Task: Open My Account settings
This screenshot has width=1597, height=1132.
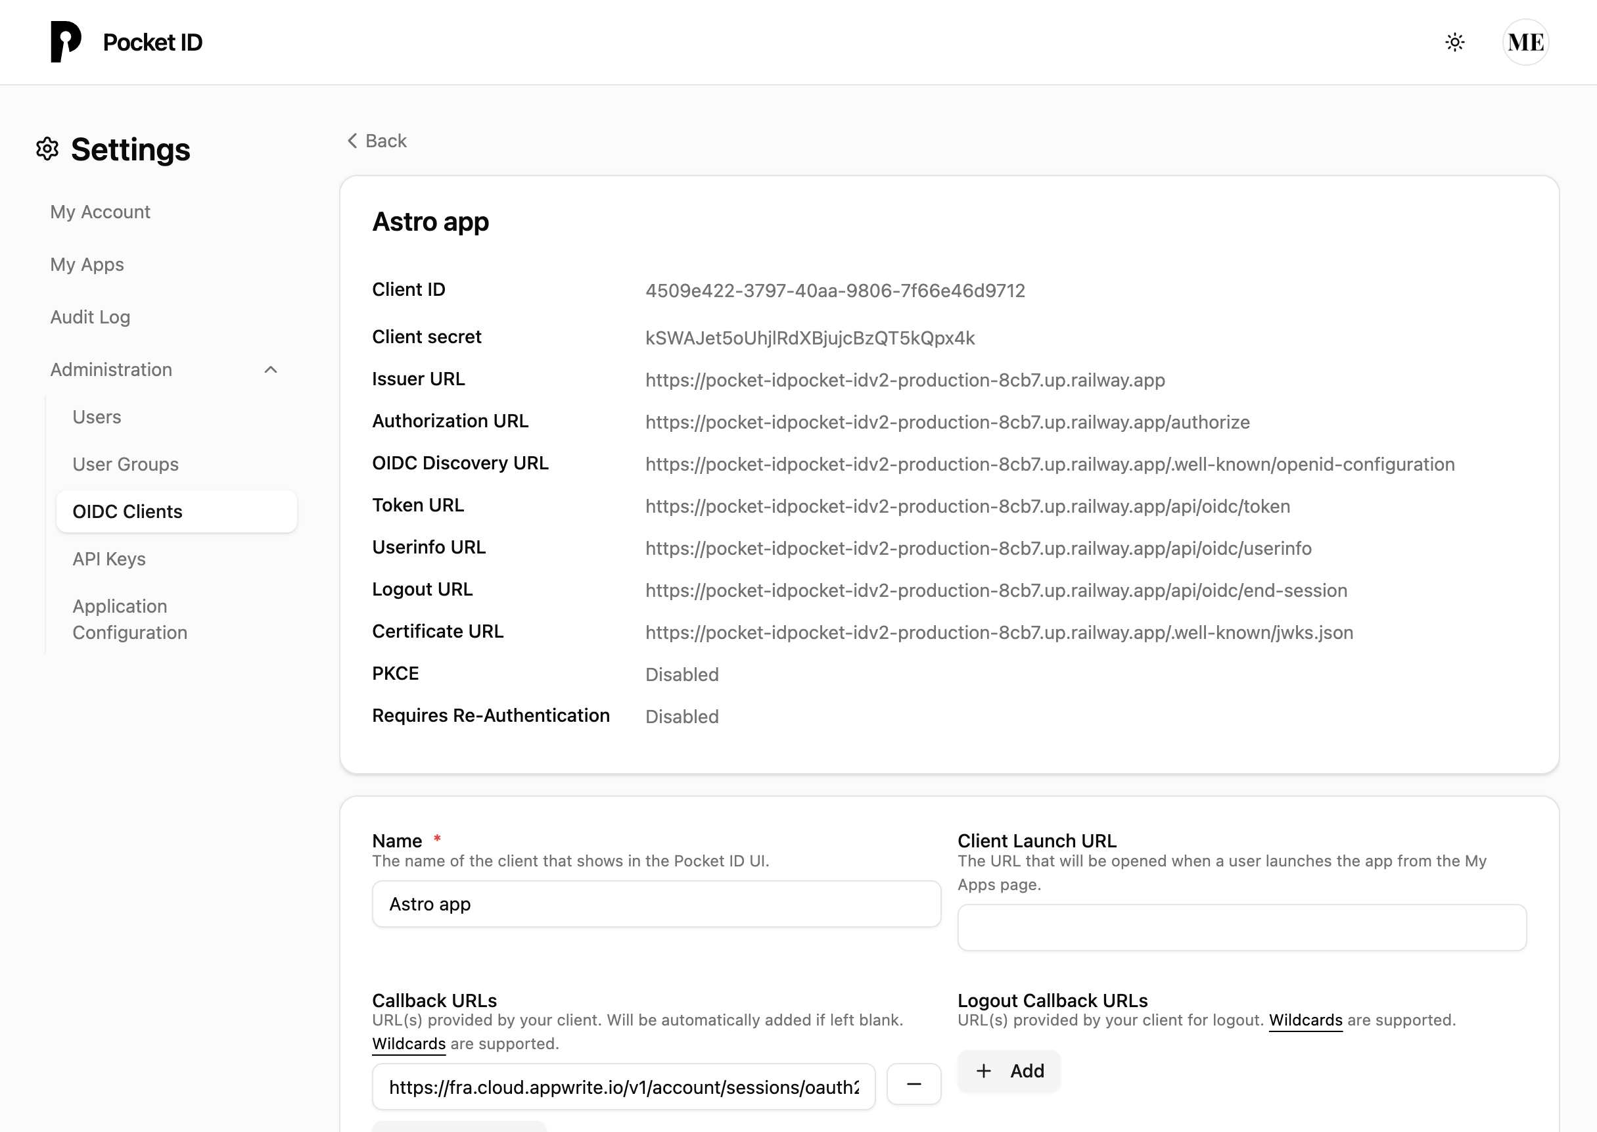Action: click(101, 212)
